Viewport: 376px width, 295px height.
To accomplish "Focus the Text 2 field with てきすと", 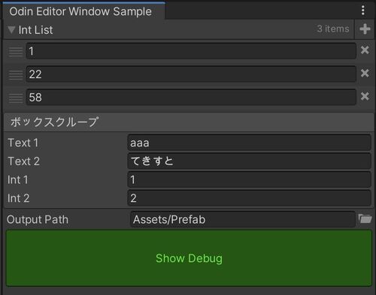I will pos(249,161).
